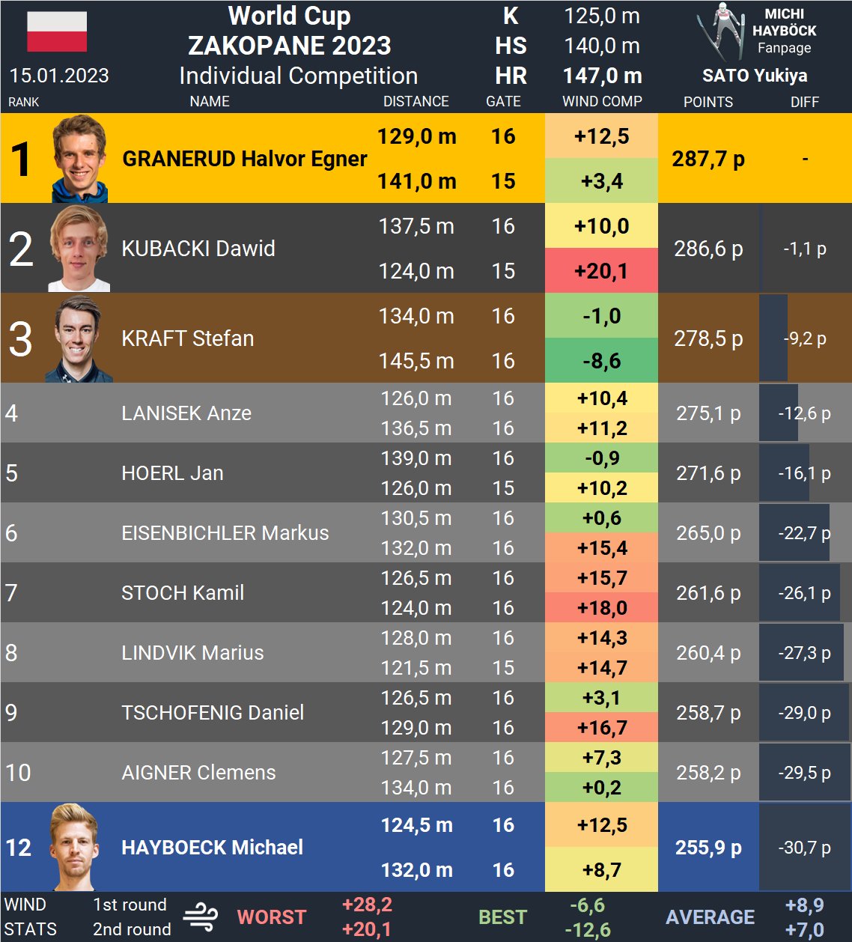Click Kubacki's red wind cell +20,1
This screenshot has width=852, height=942.
pyautogui.click(x=602, y=270)
